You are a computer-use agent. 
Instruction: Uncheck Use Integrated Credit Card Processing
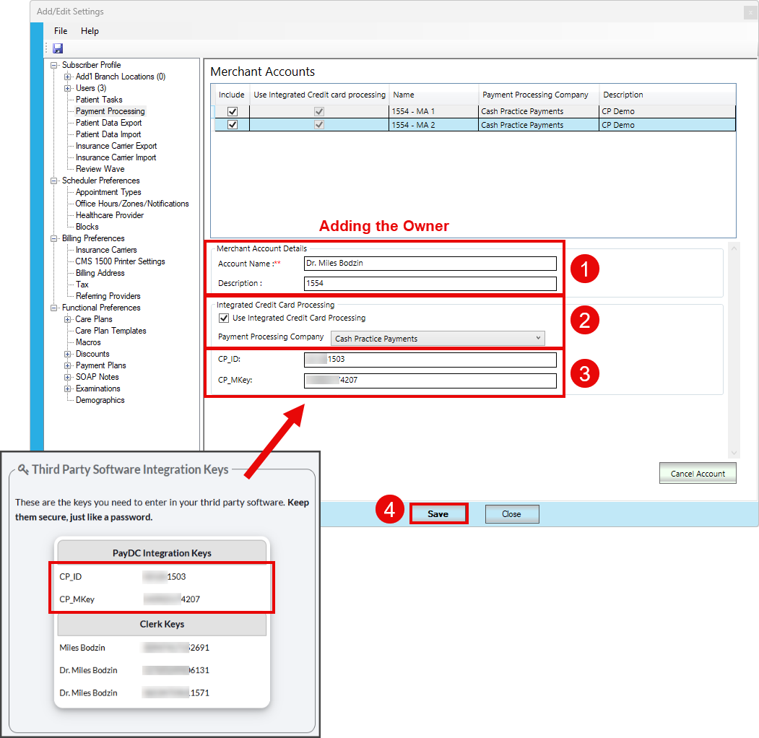coord(224,318)
